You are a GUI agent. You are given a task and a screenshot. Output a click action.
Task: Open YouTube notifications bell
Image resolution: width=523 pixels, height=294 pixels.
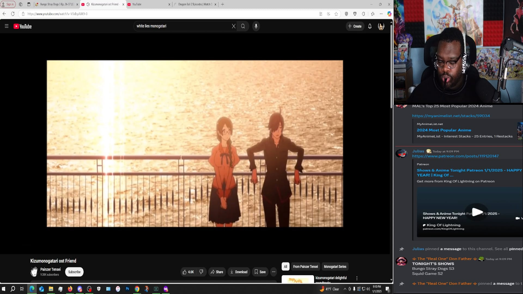click(370, 26)
